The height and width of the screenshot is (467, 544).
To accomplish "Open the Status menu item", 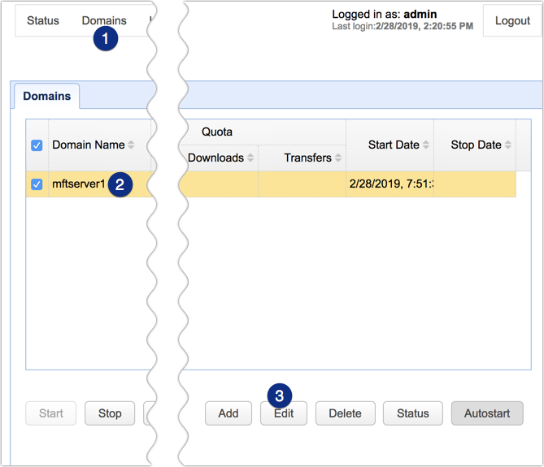I will pos(43,20).
